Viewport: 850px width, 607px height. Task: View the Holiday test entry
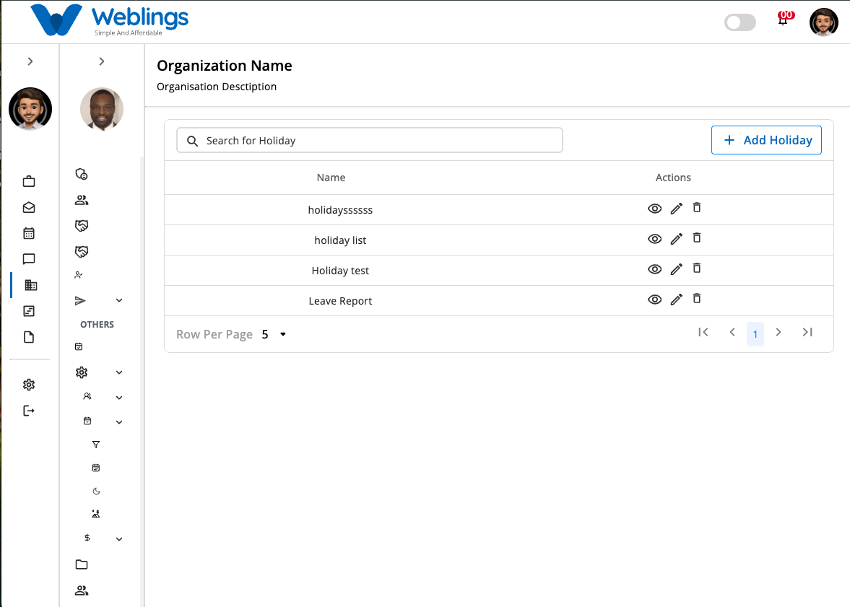(x=654, y=269)
